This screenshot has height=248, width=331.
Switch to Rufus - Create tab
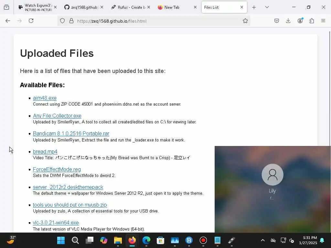pyautogui.click(x=131, y=7)
